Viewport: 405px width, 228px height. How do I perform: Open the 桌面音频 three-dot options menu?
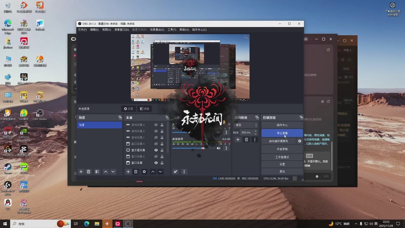226,148
